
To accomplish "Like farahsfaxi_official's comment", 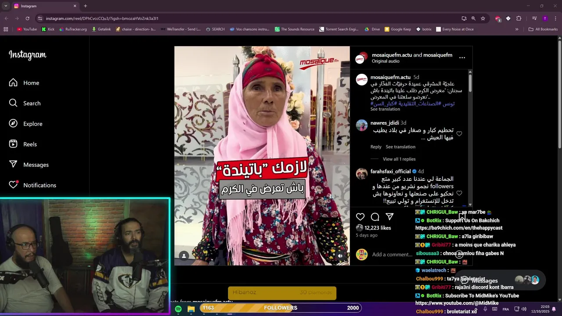I will (459, 193).
